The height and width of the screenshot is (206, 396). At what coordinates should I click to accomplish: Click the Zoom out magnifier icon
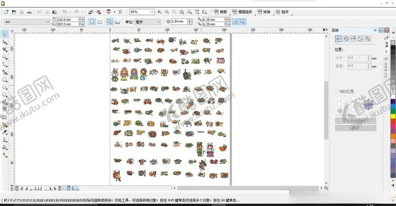pyautogui.click(x=167, y=12)
